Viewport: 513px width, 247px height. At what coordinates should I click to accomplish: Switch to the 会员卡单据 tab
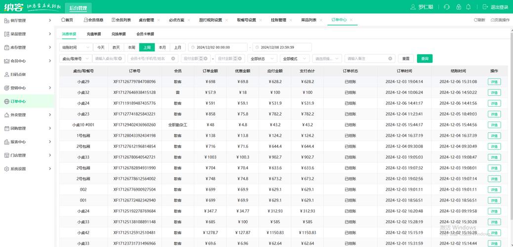tap(145, 34)
